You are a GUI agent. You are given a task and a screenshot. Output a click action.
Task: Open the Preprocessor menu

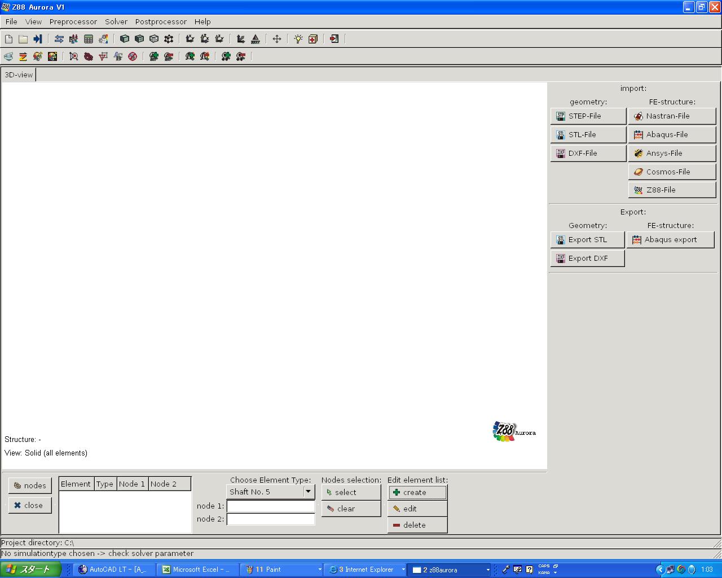[73, 21]
